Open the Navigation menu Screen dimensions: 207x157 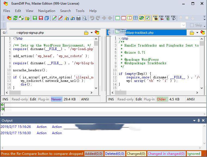47,11
